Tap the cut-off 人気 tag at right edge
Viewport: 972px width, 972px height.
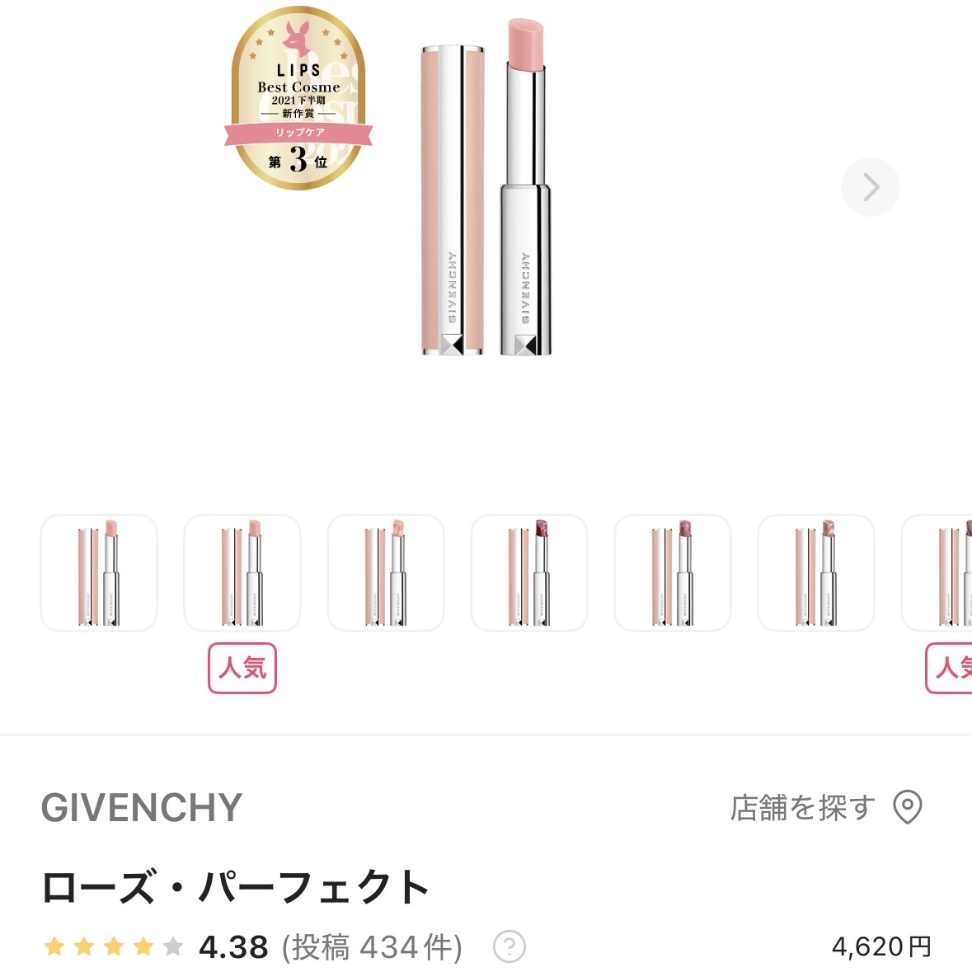pyautogui.click(x=948, y=668)
